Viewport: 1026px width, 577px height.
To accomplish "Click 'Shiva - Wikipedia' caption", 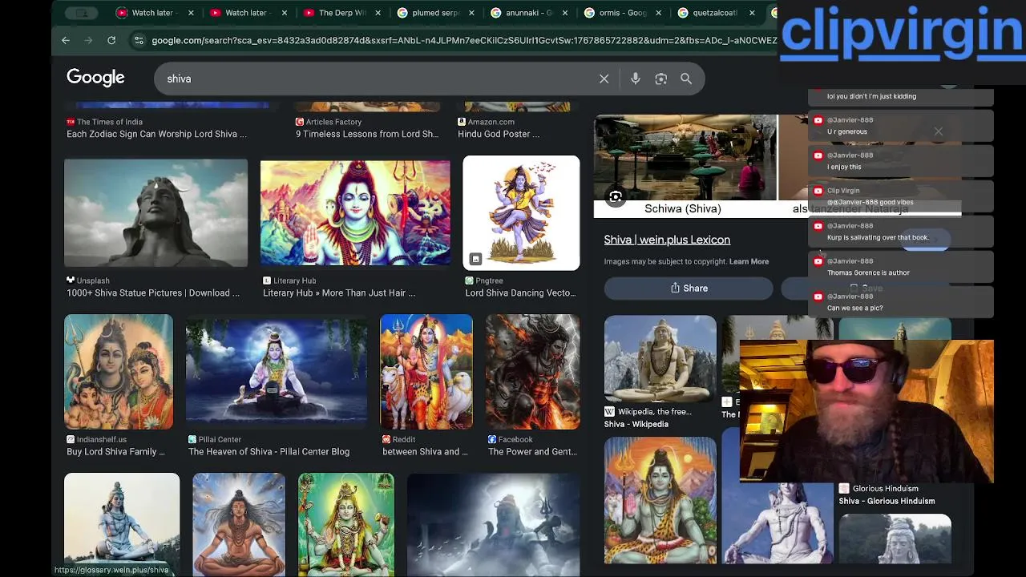I will point(636,424).
